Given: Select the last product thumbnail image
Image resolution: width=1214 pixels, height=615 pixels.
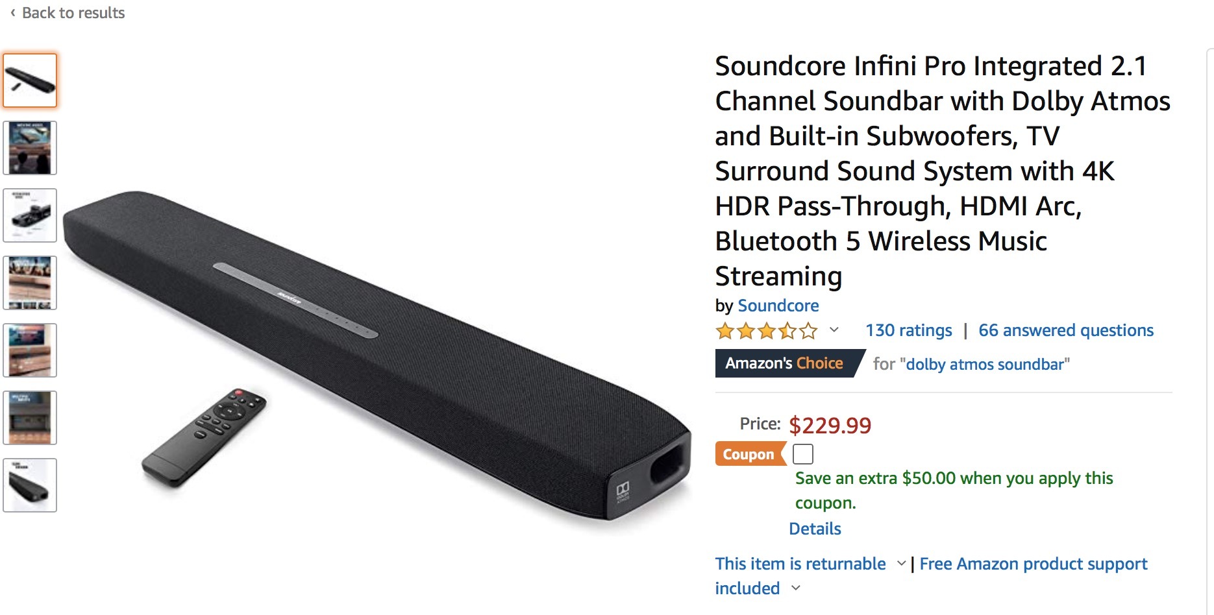Looking at the screenshot, I should [30, 485].
